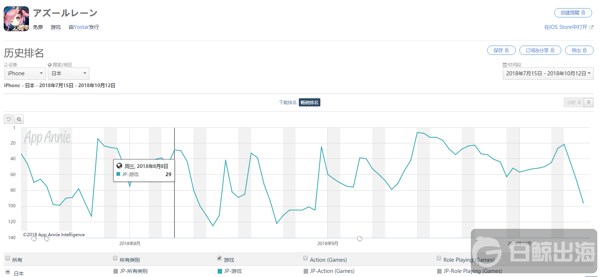Click the lock icon on 订阅&分享

[552, 50]
